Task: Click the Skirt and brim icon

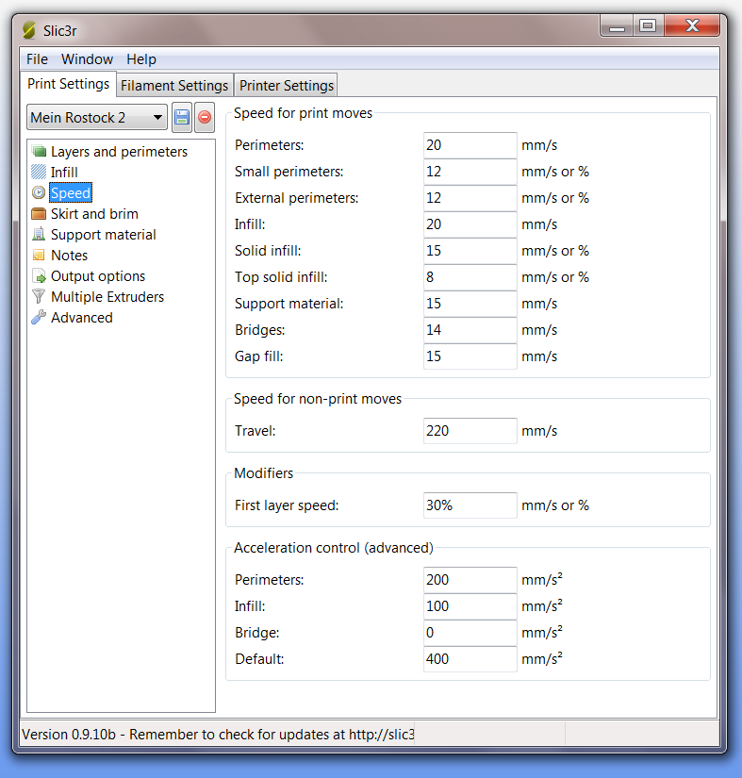Action: tap(39, 213)
